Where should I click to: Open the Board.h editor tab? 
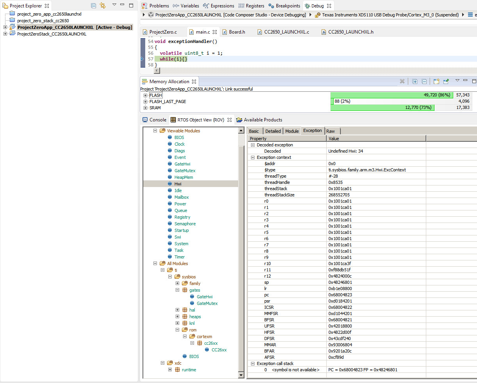[237, 32]
